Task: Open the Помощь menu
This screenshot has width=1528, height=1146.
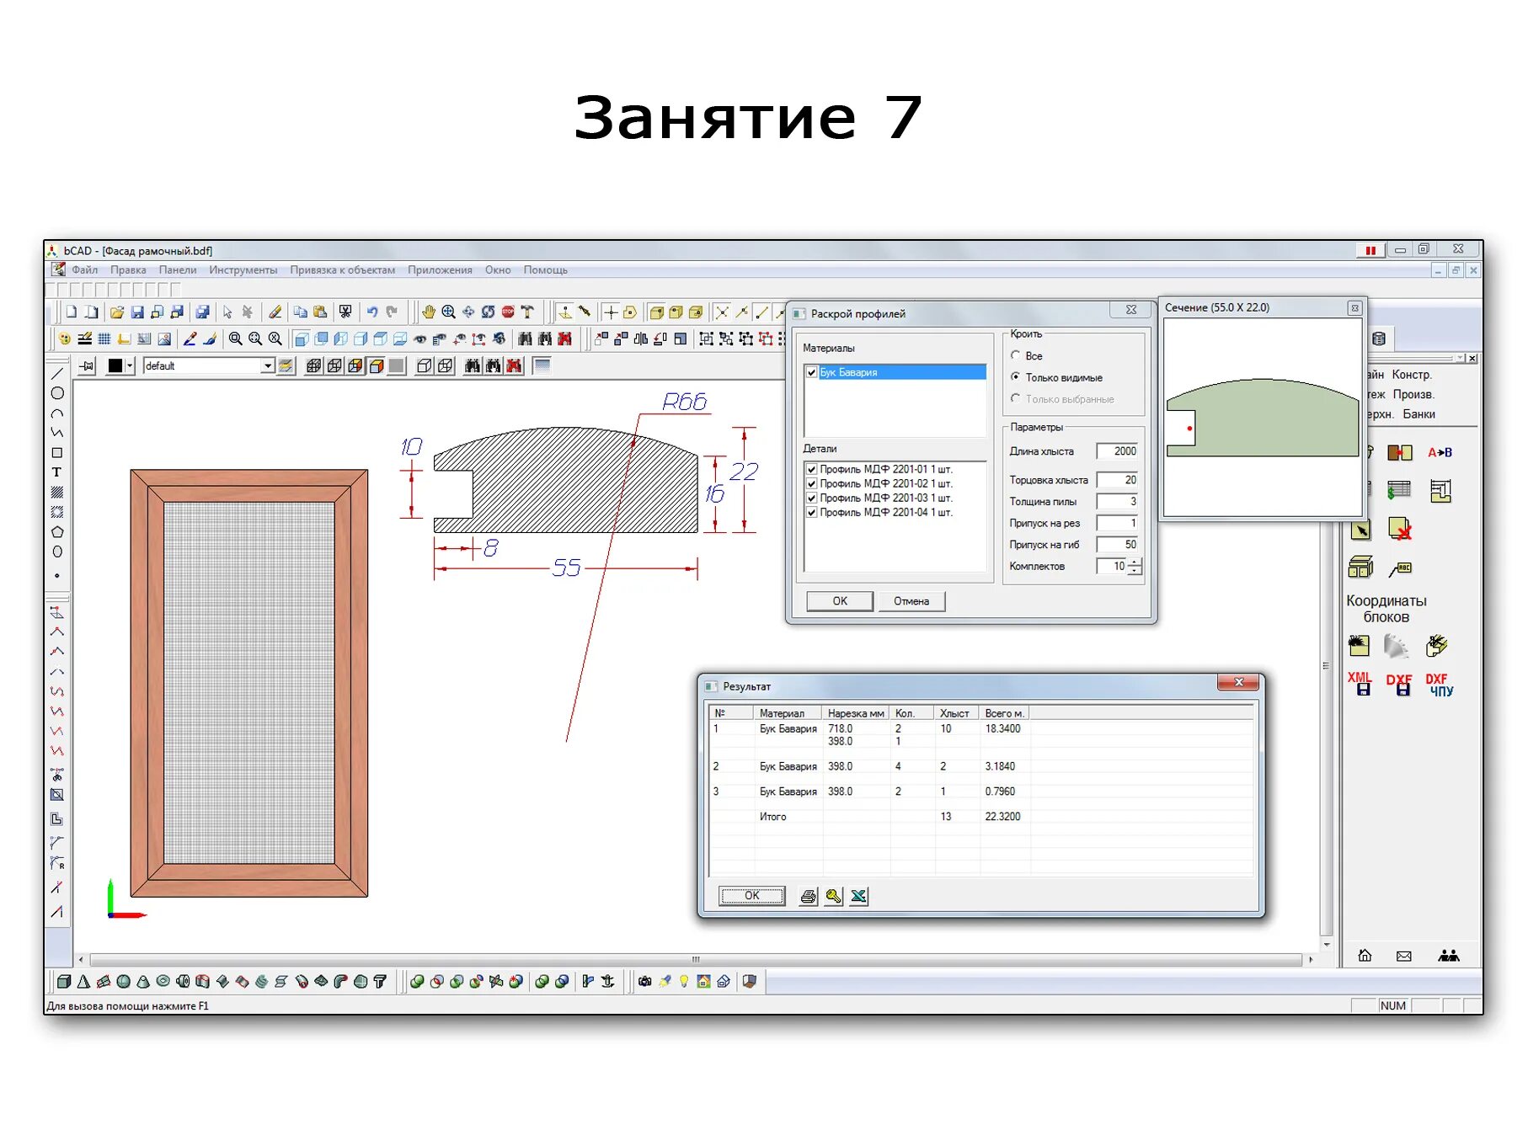Action: [545, 270]
